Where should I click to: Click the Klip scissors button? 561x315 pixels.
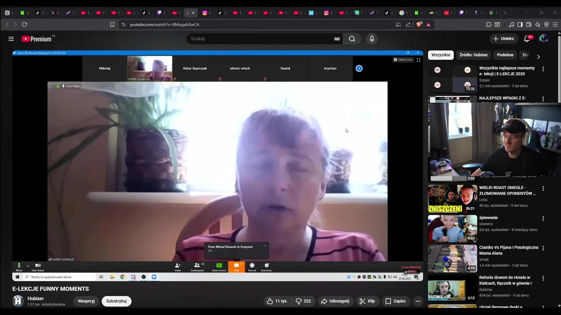pyautogui.click(x=367, y=301)
